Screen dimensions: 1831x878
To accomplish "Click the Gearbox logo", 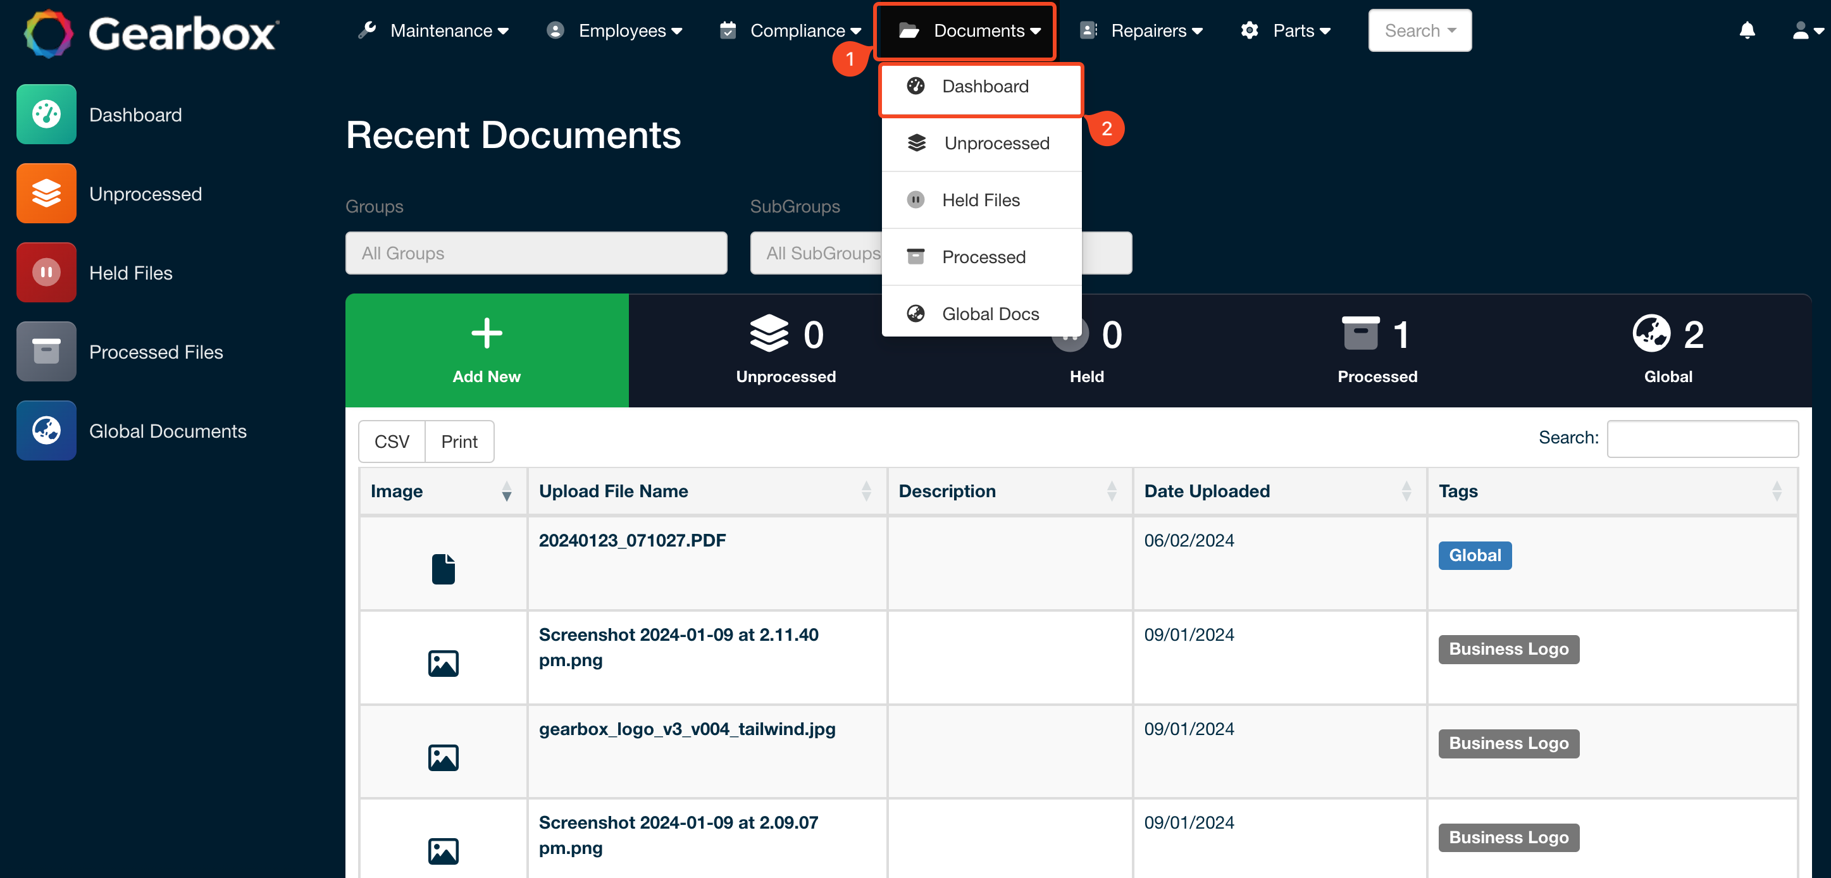I will [149, 32].
